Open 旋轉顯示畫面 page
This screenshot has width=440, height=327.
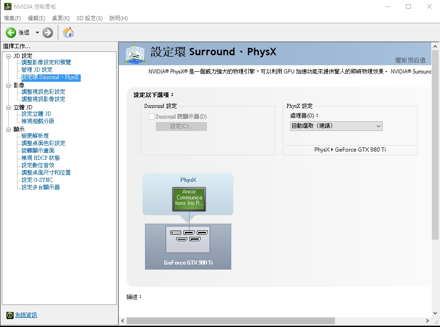(x=38, y=151)
